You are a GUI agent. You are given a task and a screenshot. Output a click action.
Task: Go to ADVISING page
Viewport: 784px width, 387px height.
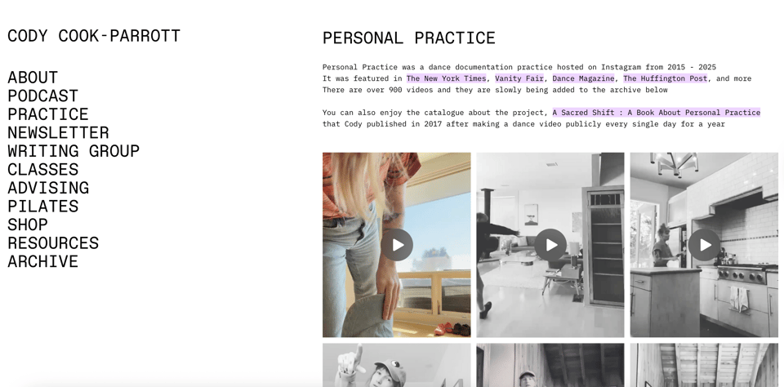[48, 188]
